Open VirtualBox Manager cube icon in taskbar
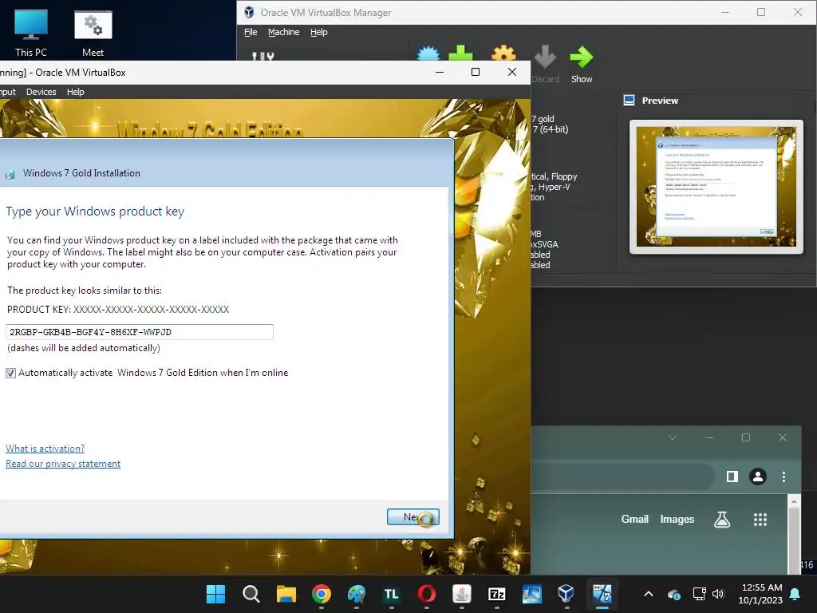817x613 pixels. click(x=566, y=594)
